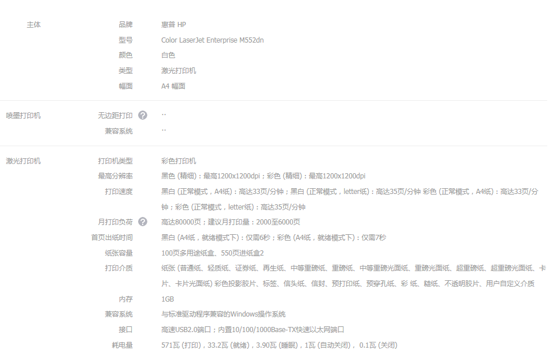
Task: Select the 主体 section heading
Action: (34, 25)
